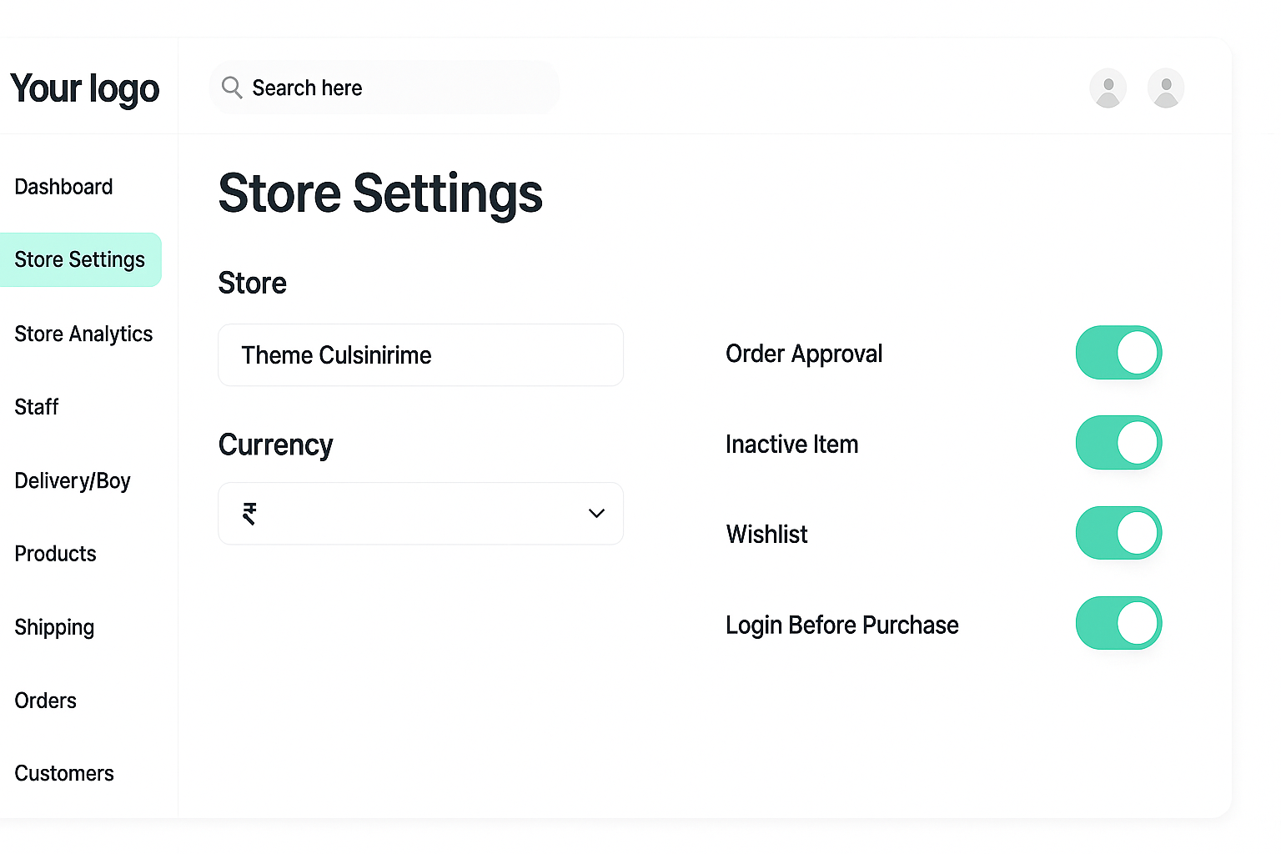This screenshot has width=1281, height=854.
Task: View Orders in sidebar
Action: 45,701
